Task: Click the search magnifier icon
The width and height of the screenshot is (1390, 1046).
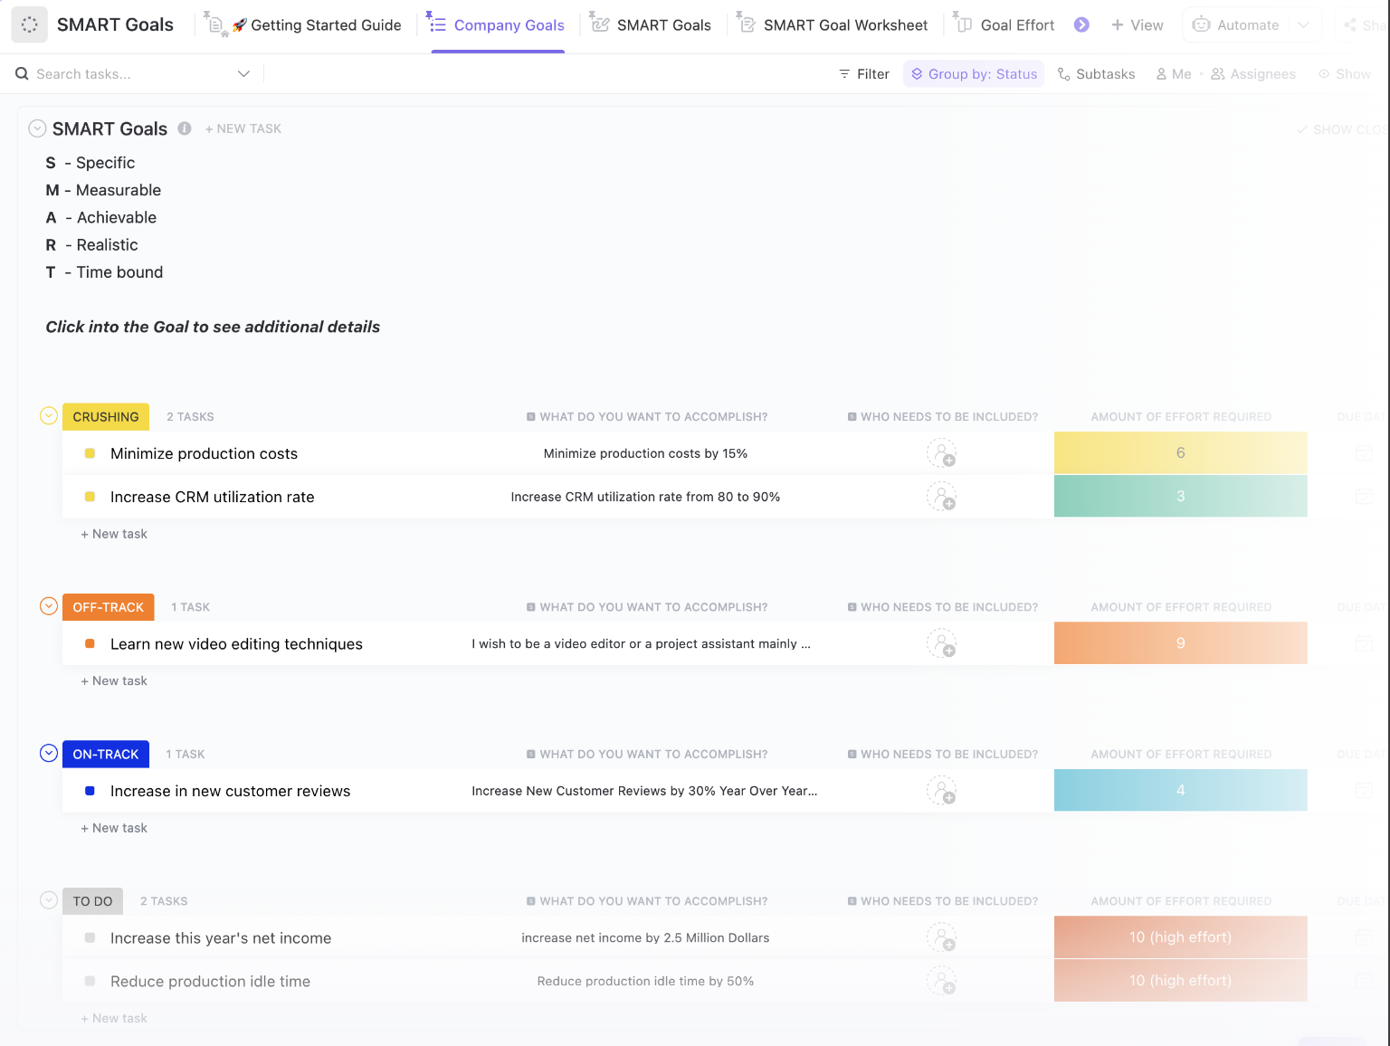Action: [x=23, y=74]
